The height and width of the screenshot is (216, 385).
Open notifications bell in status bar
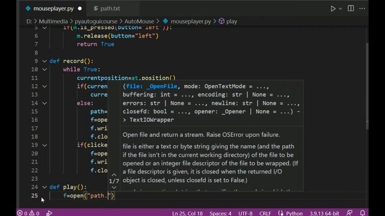pyautogui.click(x=362, y=213)
